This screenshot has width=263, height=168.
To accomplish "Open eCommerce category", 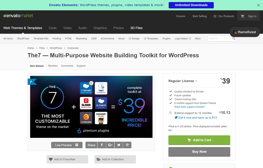I will 108,39.
